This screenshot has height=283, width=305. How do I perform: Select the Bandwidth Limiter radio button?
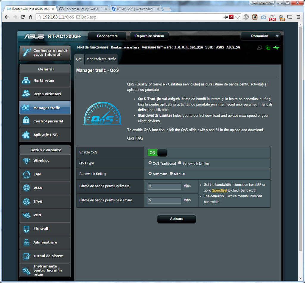pyautogui.click(x=180, y=163)
